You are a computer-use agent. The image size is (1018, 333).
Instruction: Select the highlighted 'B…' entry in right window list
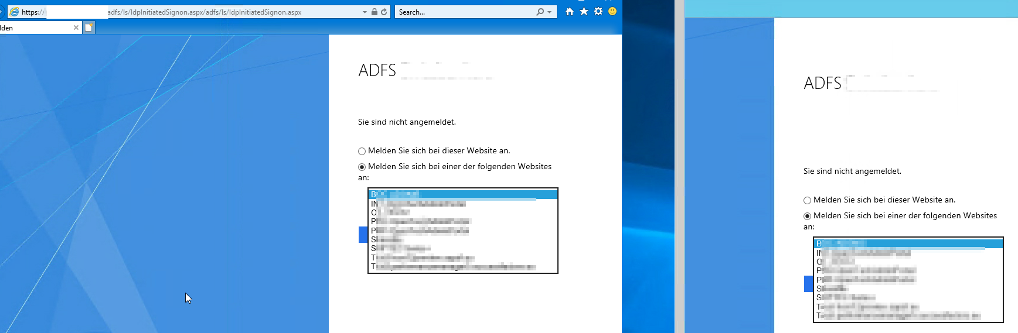pyautogui.click(x=908, y=243)
